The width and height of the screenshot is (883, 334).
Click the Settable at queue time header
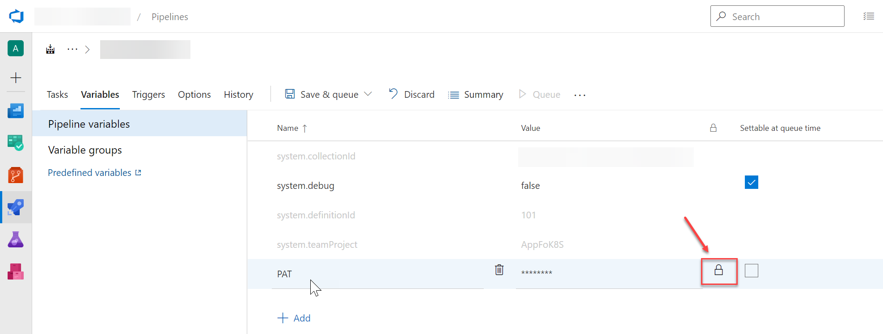pyautogui.click(x=780, y=128)
